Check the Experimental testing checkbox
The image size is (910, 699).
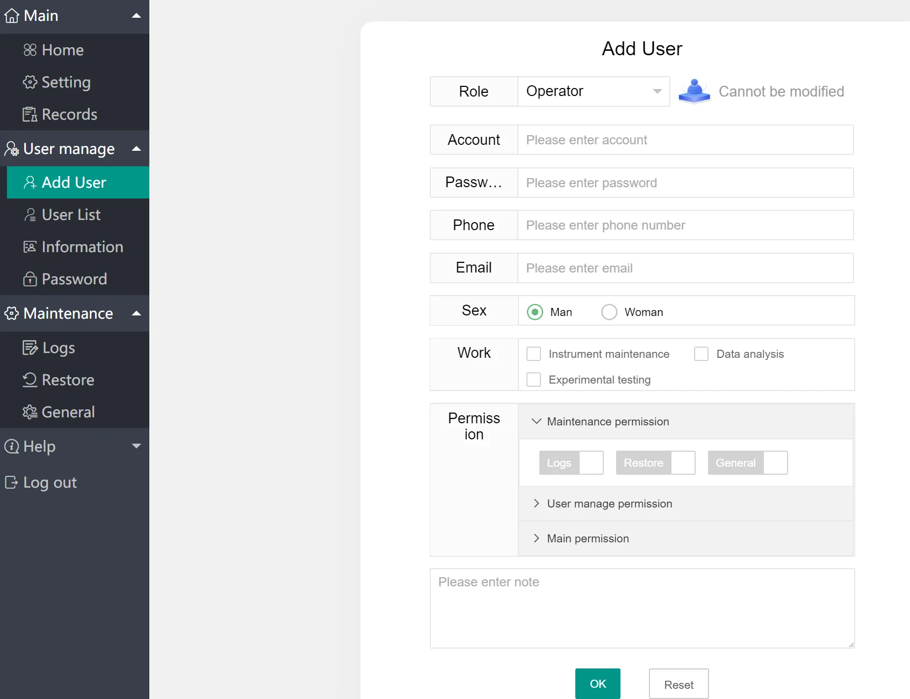(x=534, y=380)
